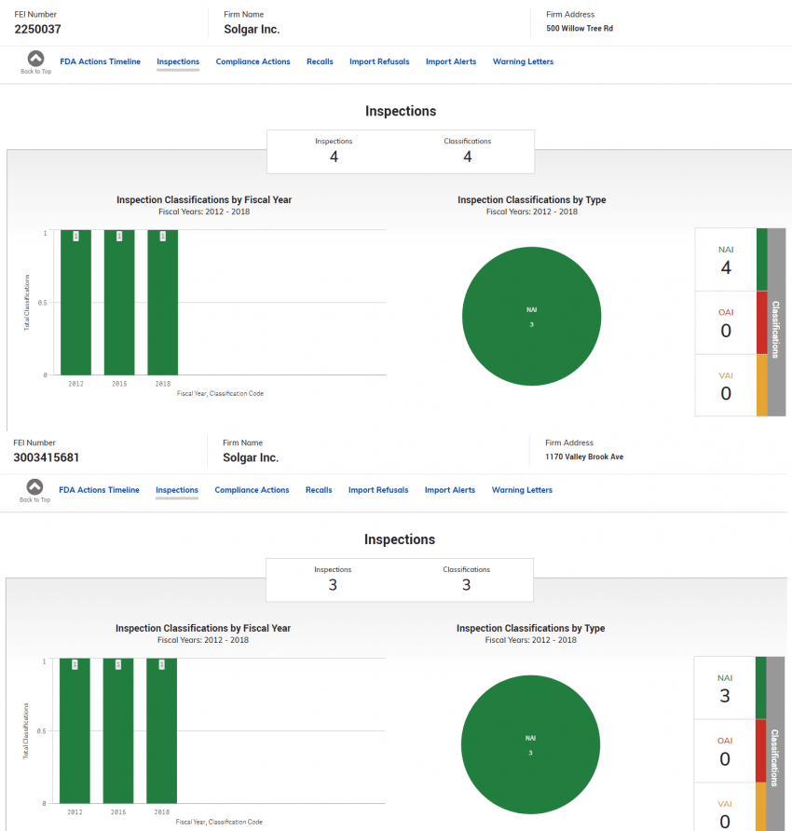Click the 2012 bar in FEI 2250037 chart
Screen dimensions: 792x831
(75, 303)
